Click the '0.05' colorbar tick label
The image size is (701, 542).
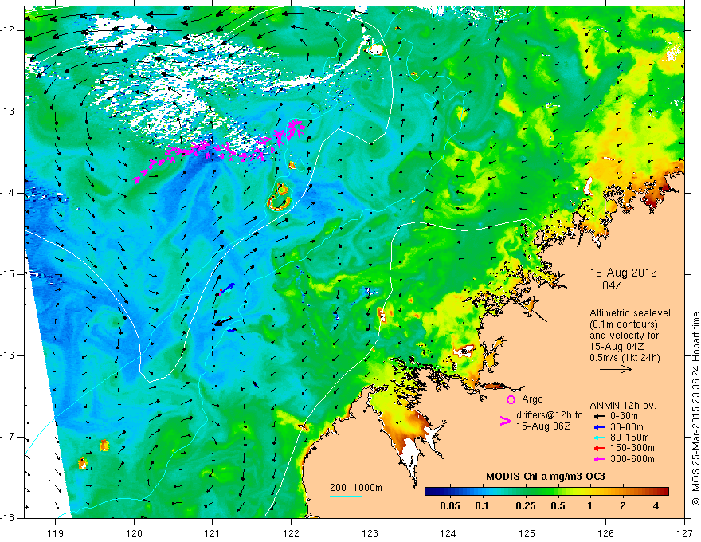450,506
